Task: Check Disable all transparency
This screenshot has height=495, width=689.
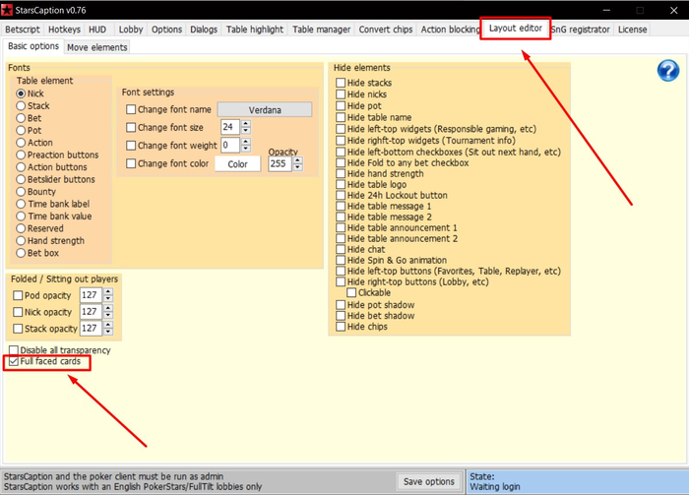Action: (x=14, y=350)
